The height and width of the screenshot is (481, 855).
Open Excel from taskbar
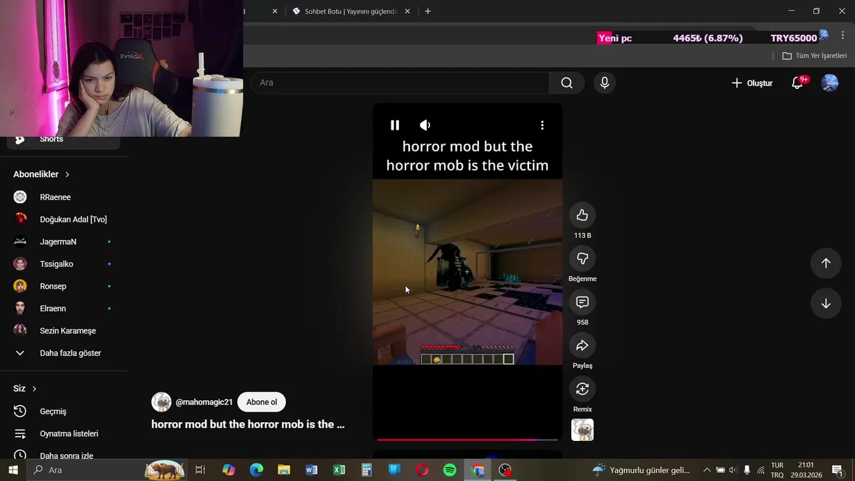[339, 470]
